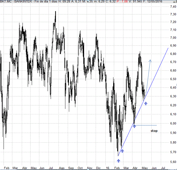
Task: Click the 5,70 price axis label
Action: [173, 152]
